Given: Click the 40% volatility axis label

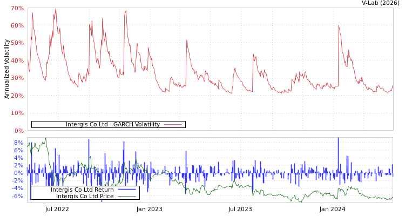Looking at the screenshot, I should tap(17, 61).
